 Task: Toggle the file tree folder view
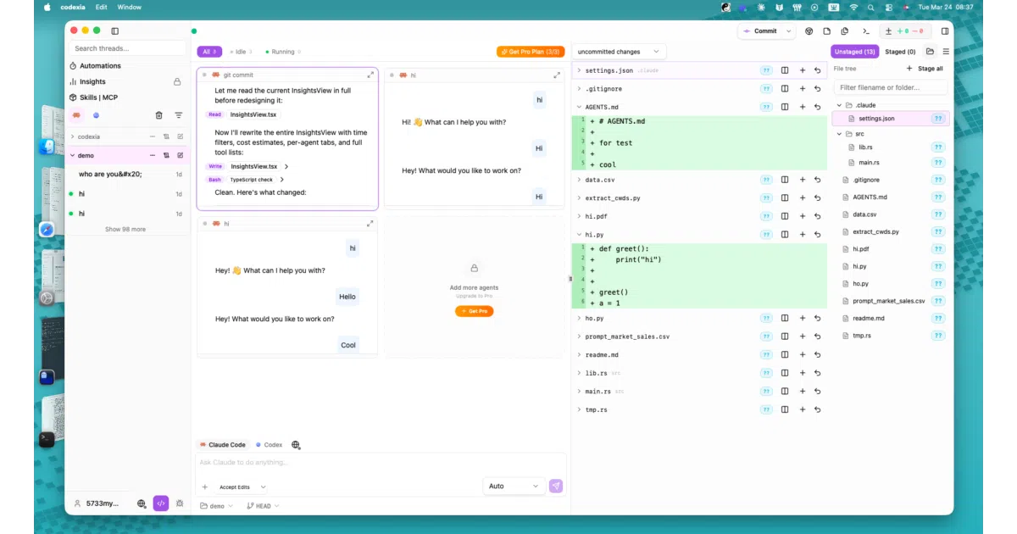click(x=931, y=52)
